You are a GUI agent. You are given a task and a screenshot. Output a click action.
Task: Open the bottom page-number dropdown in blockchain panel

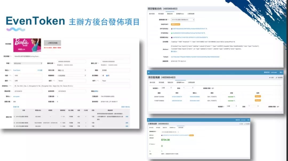[x=253, y=106]
